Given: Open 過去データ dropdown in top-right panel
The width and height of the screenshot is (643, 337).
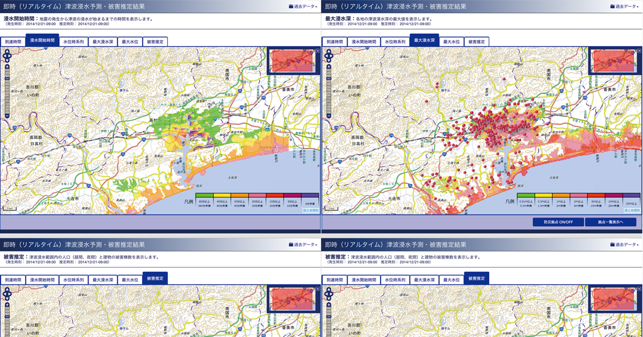Looking at the screenshot, I should coord(625,6).
